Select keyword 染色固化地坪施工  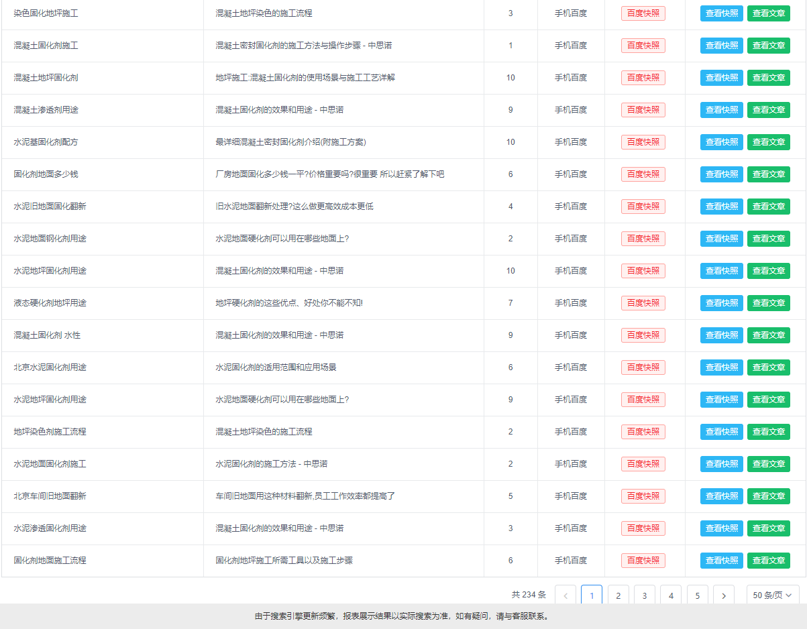(46, 13)
